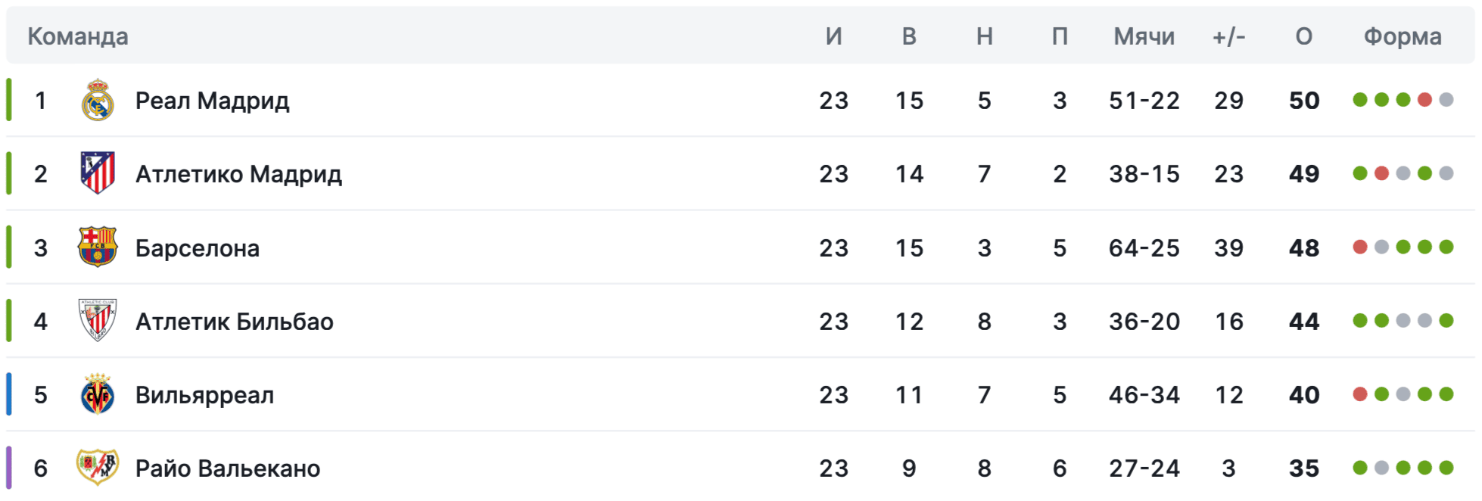Viewport: 1482px width, 501px height.
Task: Click the Athletic Bilbao club crest
Action: point(98,321)
